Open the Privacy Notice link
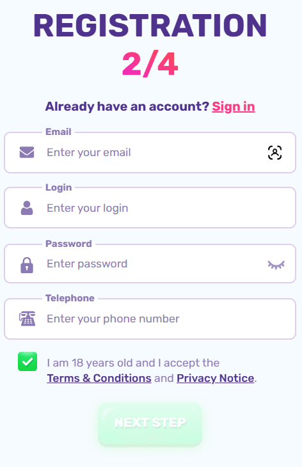 (216, 378)
